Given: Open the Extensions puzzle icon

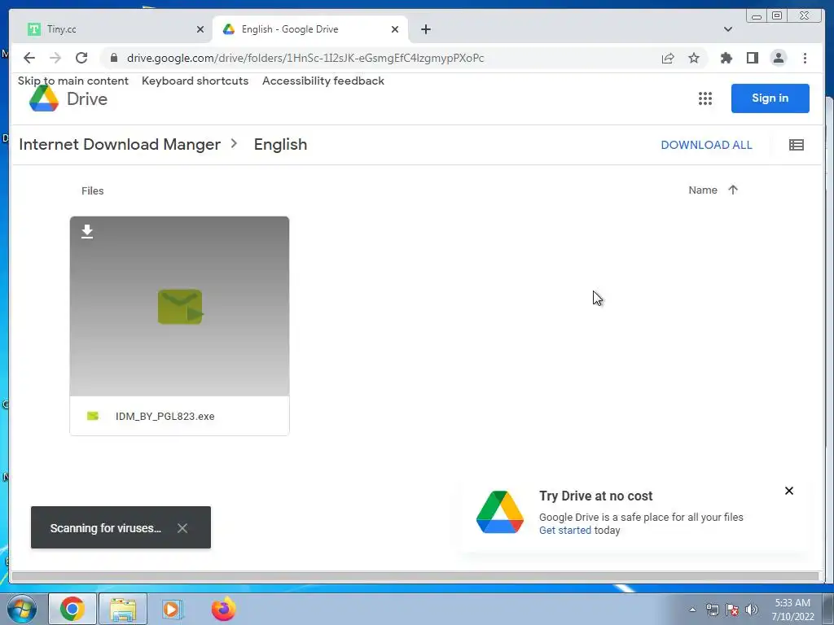Looking at the screenshot, I should click(726, 58).
